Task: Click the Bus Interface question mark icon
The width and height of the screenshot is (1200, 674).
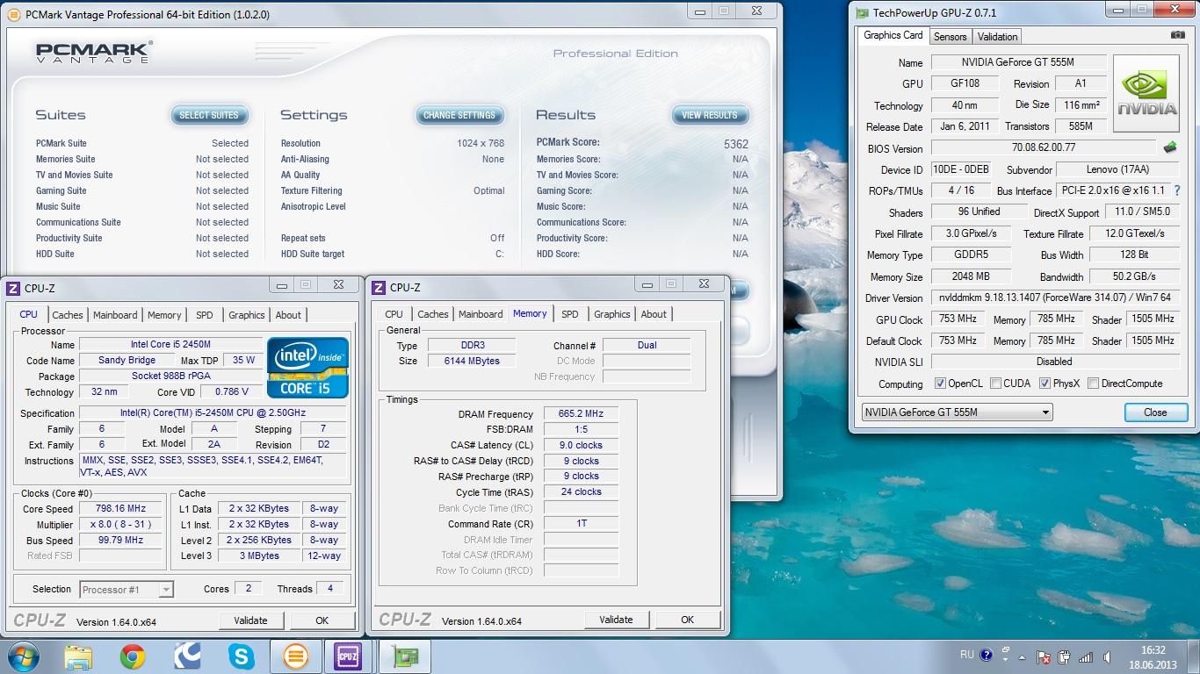Action: pos(1177,190)
